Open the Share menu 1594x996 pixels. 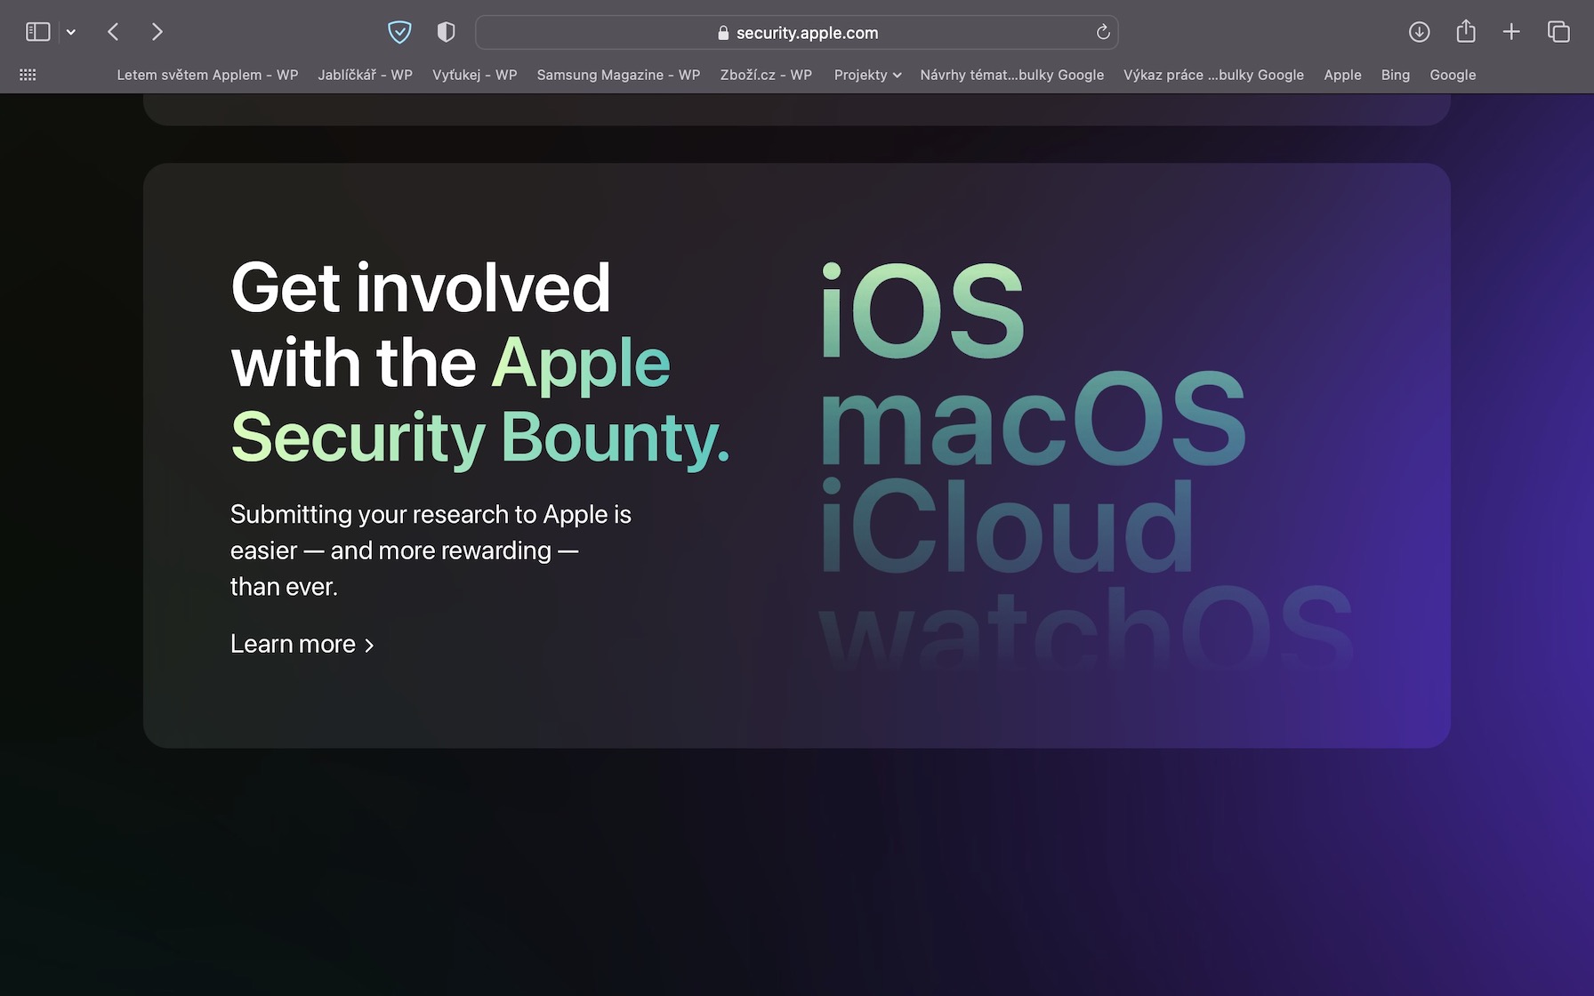tap(1465, 32)
